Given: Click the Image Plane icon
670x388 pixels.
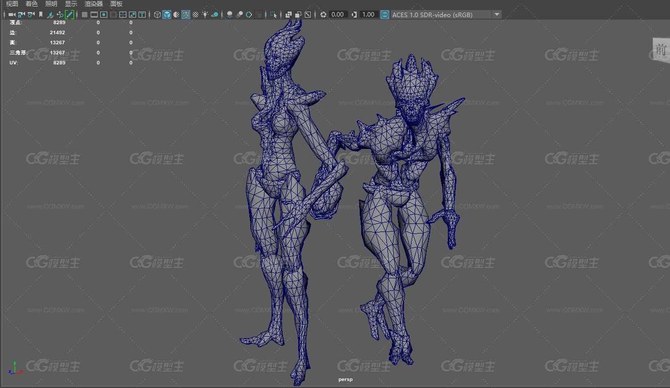Looking at the screenshot, I should 50,15.
